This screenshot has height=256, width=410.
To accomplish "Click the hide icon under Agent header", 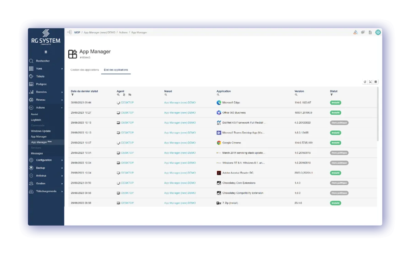I will click(x=130, y=95).
